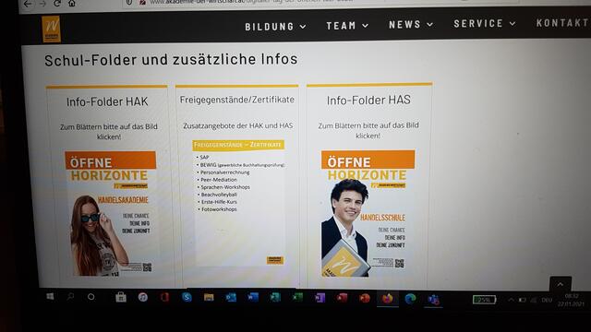
Task: Go back in browser history
Action: 28,4
